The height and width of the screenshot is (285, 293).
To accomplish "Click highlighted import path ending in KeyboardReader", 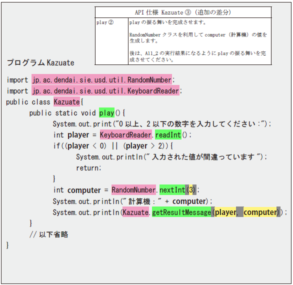I will [105, 91].
